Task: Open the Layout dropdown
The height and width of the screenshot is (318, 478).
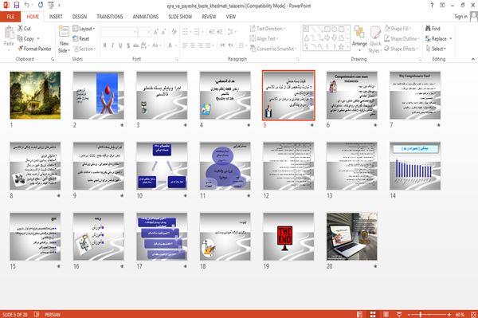Action: click(84, 29)
